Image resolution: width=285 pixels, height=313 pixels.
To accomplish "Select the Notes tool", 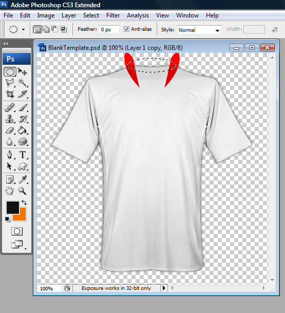I will pos(10,179).
